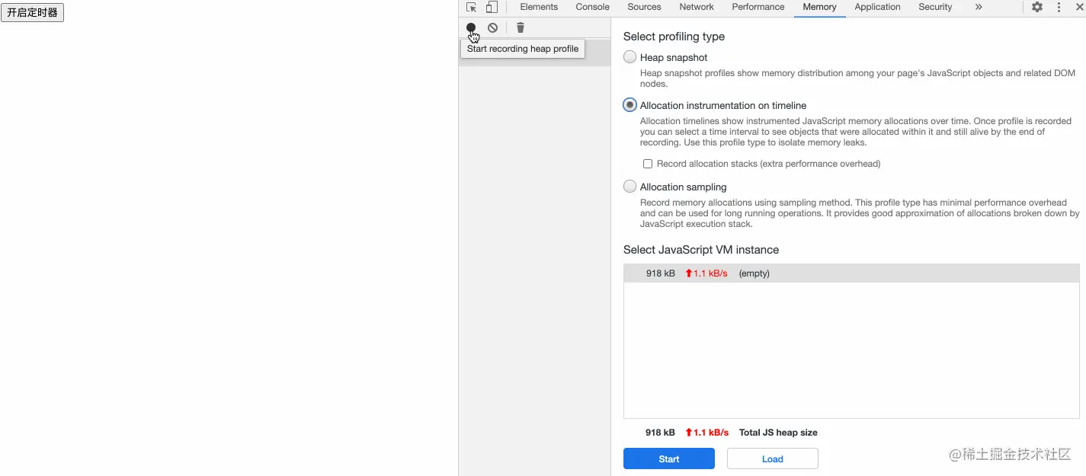Toggle the device toolbar icon
Screen dimensions: 1086x476
pyautogui.click(x=492, y=7)
